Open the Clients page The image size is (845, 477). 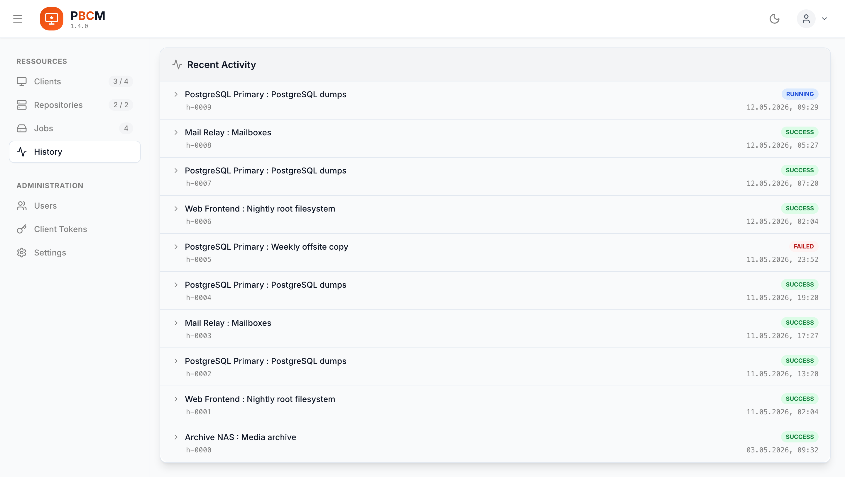click(x=75, y=81)
